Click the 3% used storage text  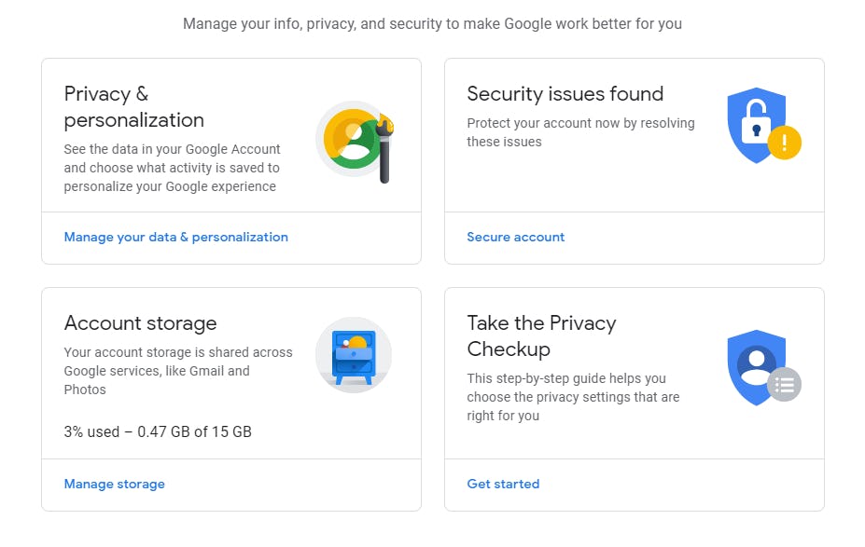[x=158, y=432]
